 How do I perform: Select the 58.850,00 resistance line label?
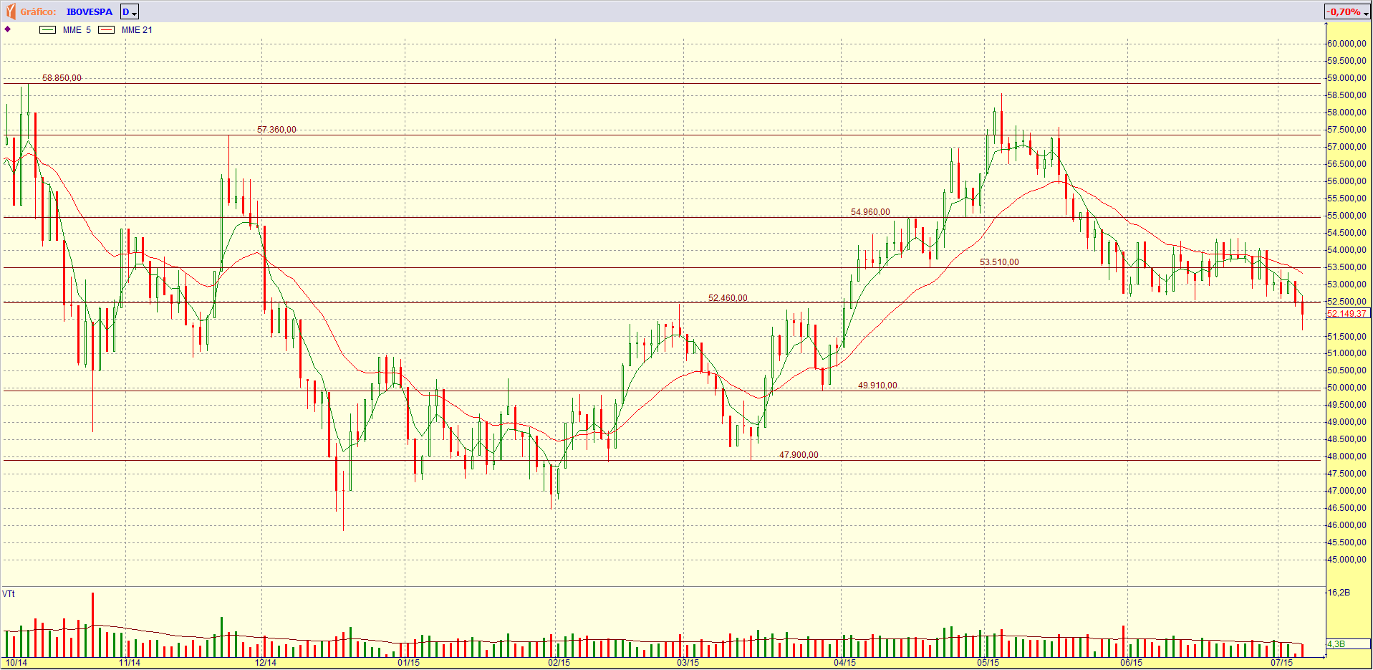pyautogui.click(x=62, y=78)
